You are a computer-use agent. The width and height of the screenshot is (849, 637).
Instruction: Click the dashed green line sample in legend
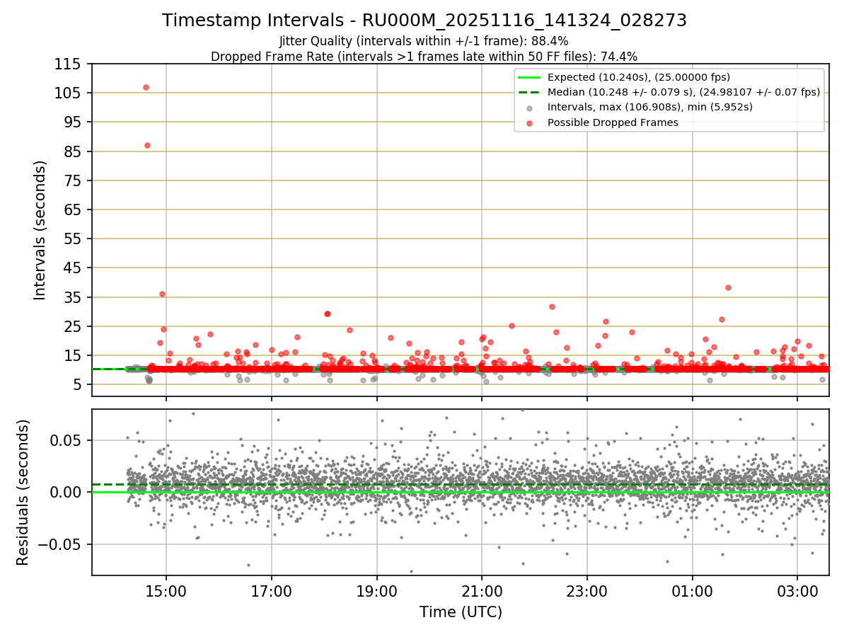click(530, 92)
